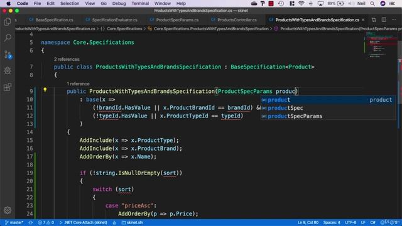The height and width of the screenshot is (226, 402).
Task: Open the Edit menu
Action: (x=50, y=4)
